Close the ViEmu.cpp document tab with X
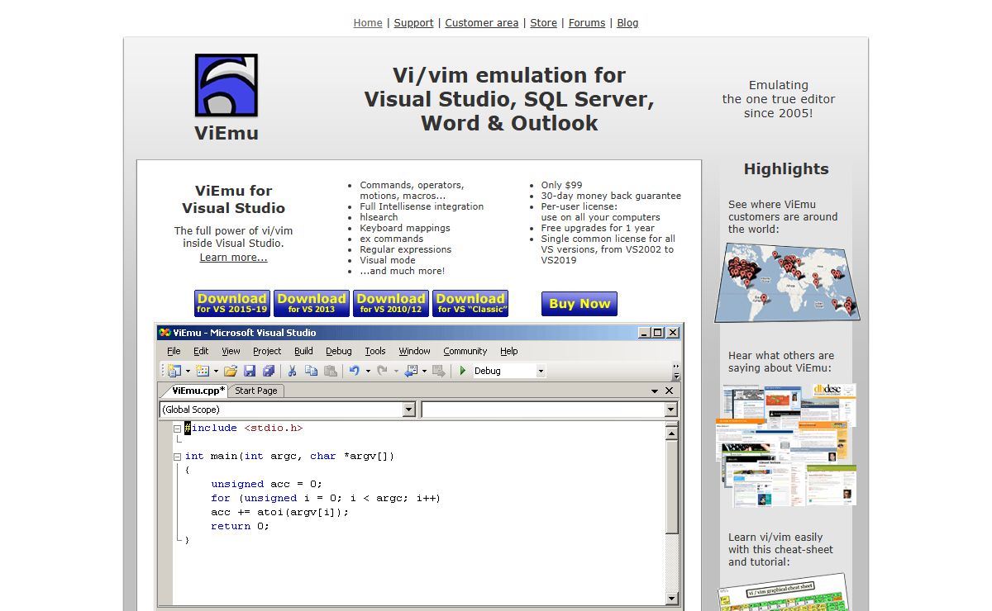Screen dimensions: 992x611 pyautogui.click(x=670, y=391)
